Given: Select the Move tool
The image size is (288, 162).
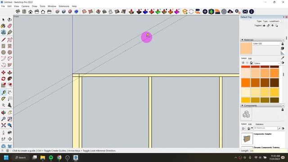Looking at the screenshot, I should (x=3, y=72).
